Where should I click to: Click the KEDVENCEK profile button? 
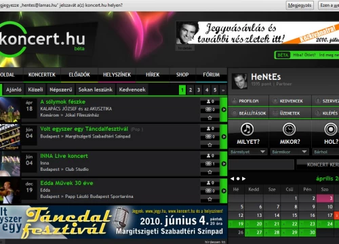click(290, 101)
